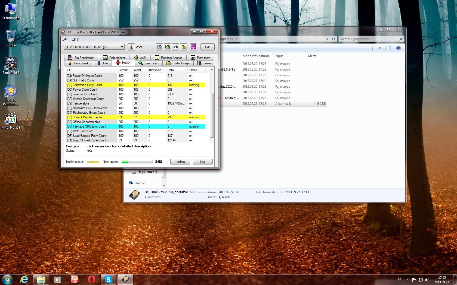Toggle the Explorer preview pane icon
457x285 pixels.
(389, 48)
